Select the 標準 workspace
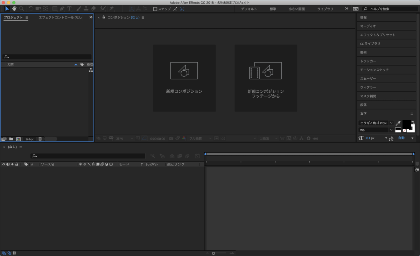Viewport: 420px width, 256px height. pos(273,9)
